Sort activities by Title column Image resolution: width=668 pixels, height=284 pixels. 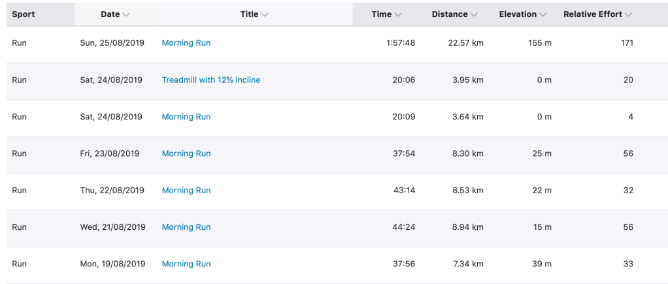(254, 14)
